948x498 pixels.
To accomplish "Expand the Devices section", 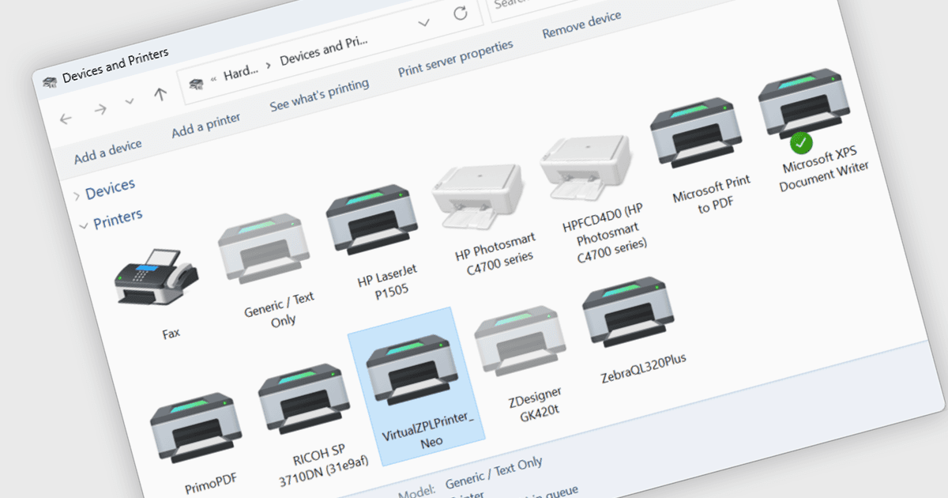I will tap(77, 194).
